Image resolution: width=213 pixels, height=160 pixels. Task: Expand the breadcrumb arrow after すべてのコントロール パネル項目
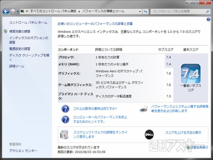79,11
